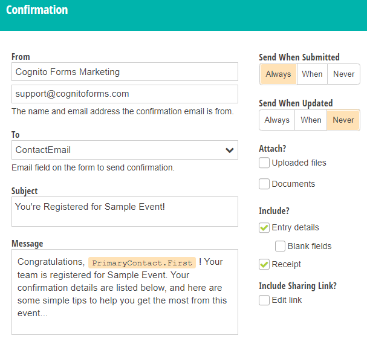Click the 'The name and email address' hint text
The image size is (367, 347).
[123, 111]
